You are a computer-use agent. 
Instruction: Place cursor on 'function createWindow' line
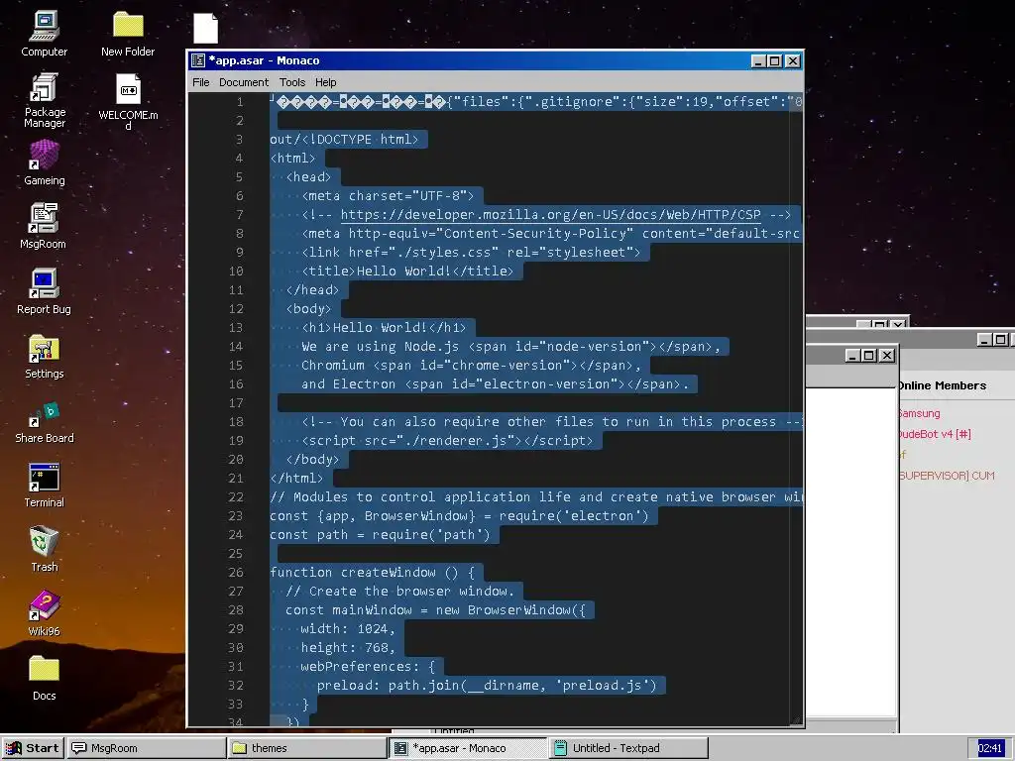pos(373,572)
